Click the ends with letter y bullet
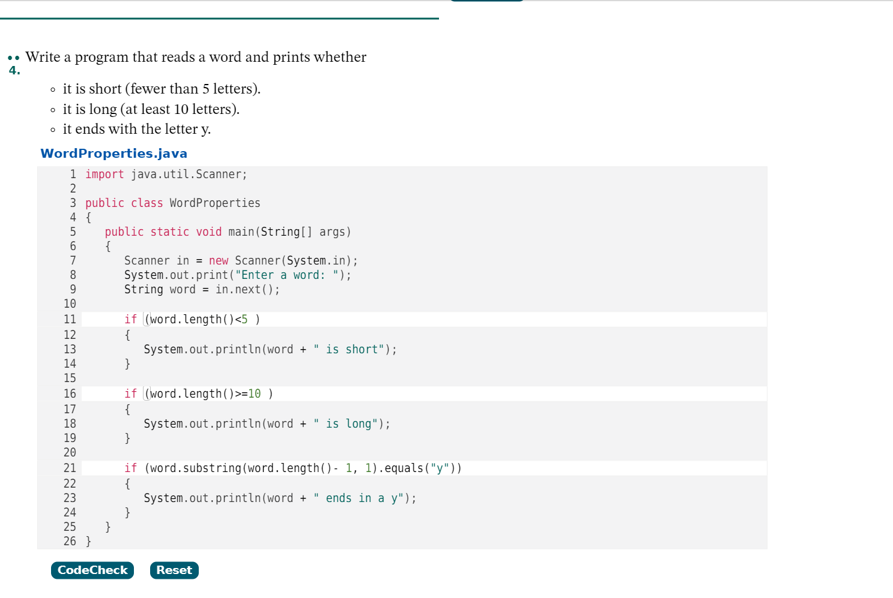 click(136, 129)
